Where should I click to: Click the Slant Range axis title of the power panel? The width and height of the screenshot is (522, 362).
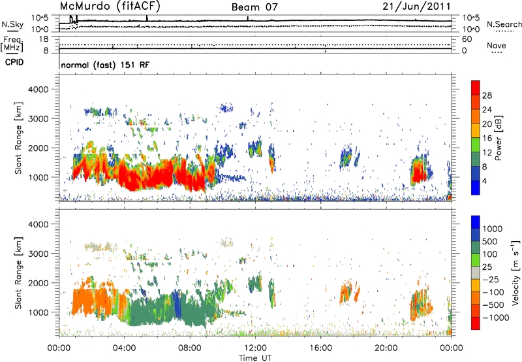click(18, 138)
